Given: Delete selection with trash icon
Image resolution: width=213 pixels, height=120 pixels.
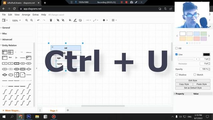Looking at the screenshot, I should [x=51, y=20].
